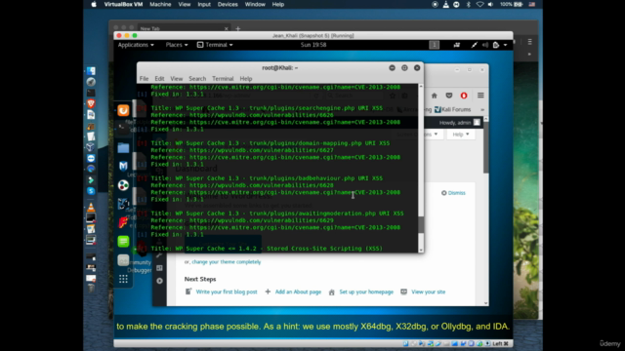Open Finder in the macOS dock
This screenshot has height=351, width=625.
pos(91,71)
